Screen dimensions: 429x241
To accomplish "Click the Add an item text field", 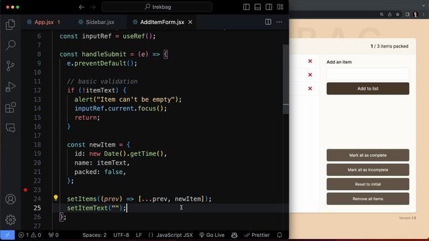I will pos(368,74).
